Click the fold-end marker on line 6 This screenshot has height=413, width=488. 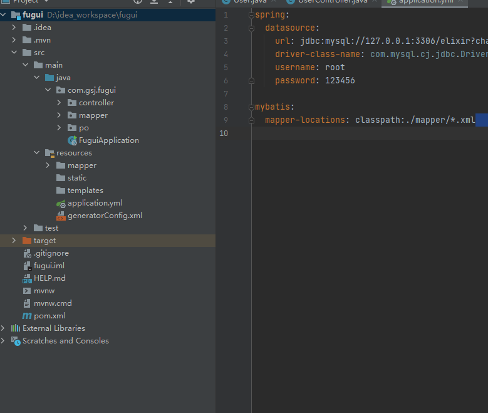click(251, 81)
